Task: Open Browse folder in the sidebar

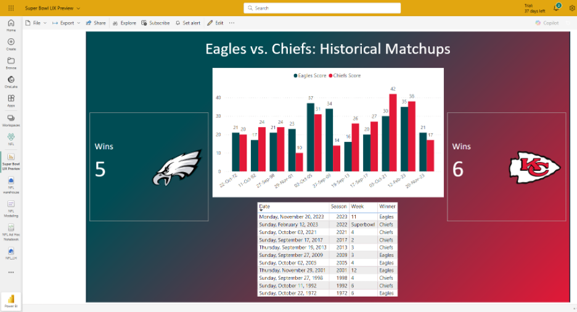Action: pos(11,64)
